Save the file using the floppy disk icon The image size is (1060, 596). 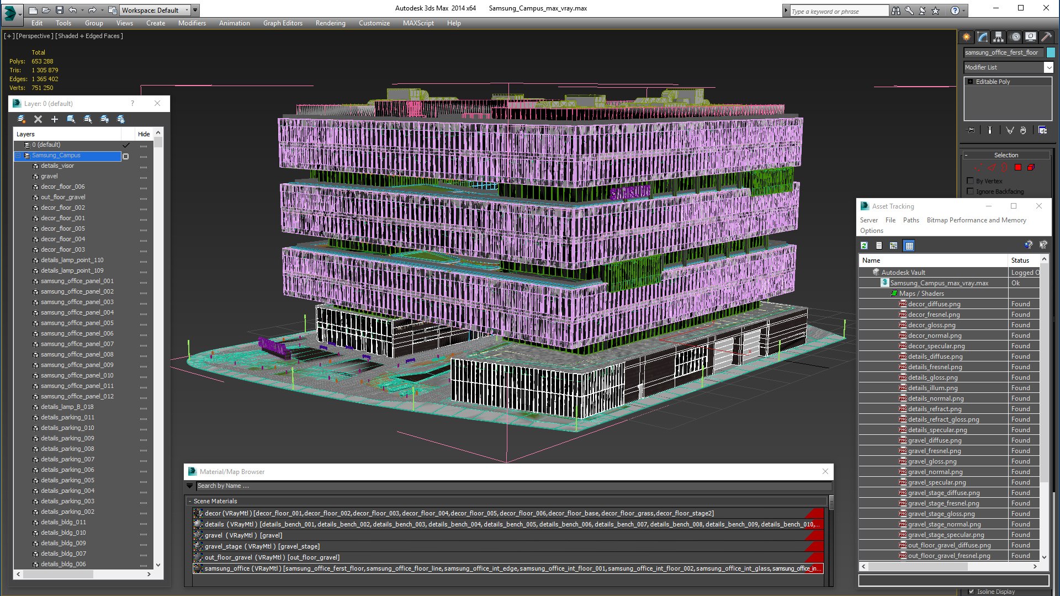(x=60, y=10)
